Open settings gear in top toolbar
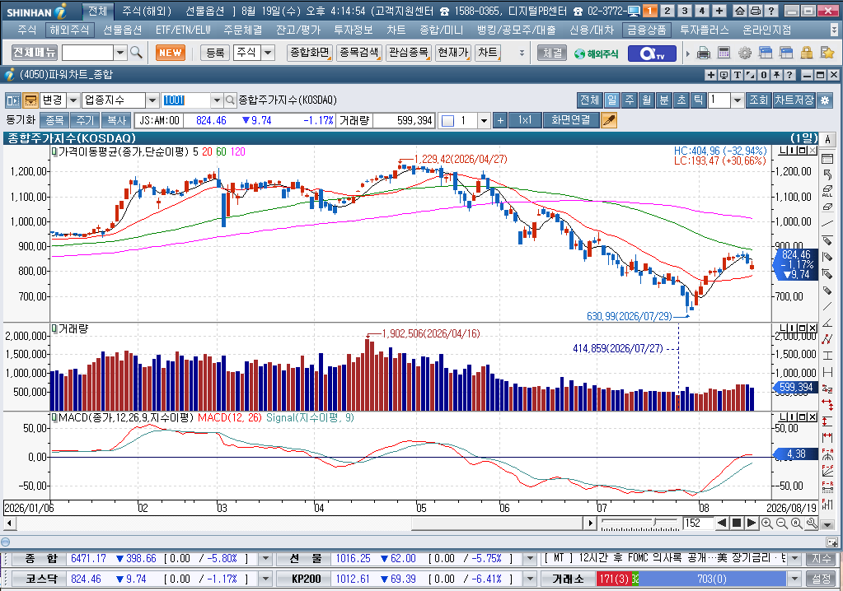Viewport: 843px width, 591px height. (x=745, y=53)
